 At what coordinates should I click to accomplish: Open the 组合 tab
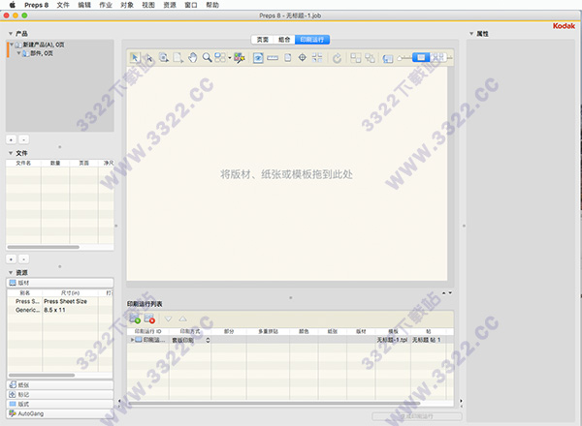click(x=284, y=40)
